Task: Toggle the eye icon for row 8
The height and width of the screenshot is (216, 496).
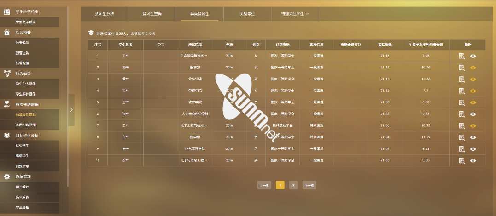Action: point(473,137)
